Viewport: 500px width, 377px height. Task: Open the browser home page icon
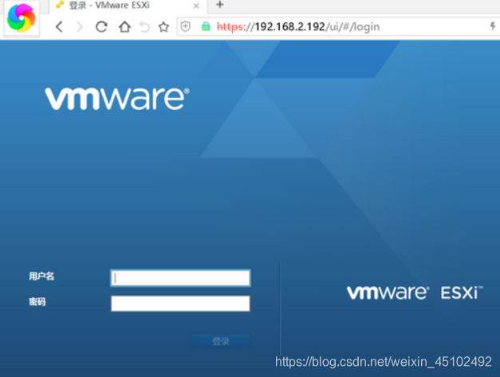[x=124, y=27]
